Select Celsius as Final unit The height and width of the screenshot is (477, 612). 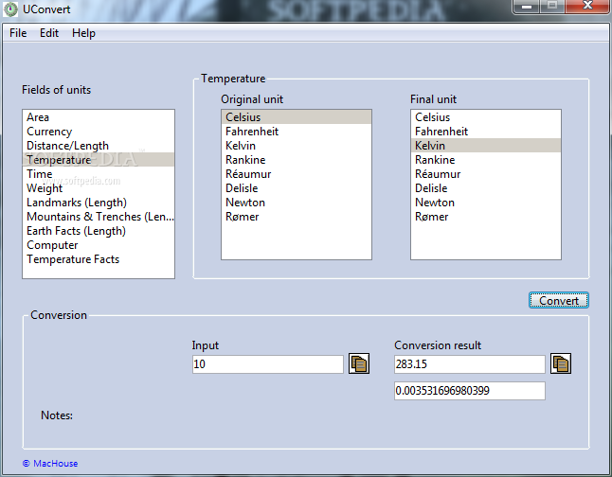click(486, 117)
